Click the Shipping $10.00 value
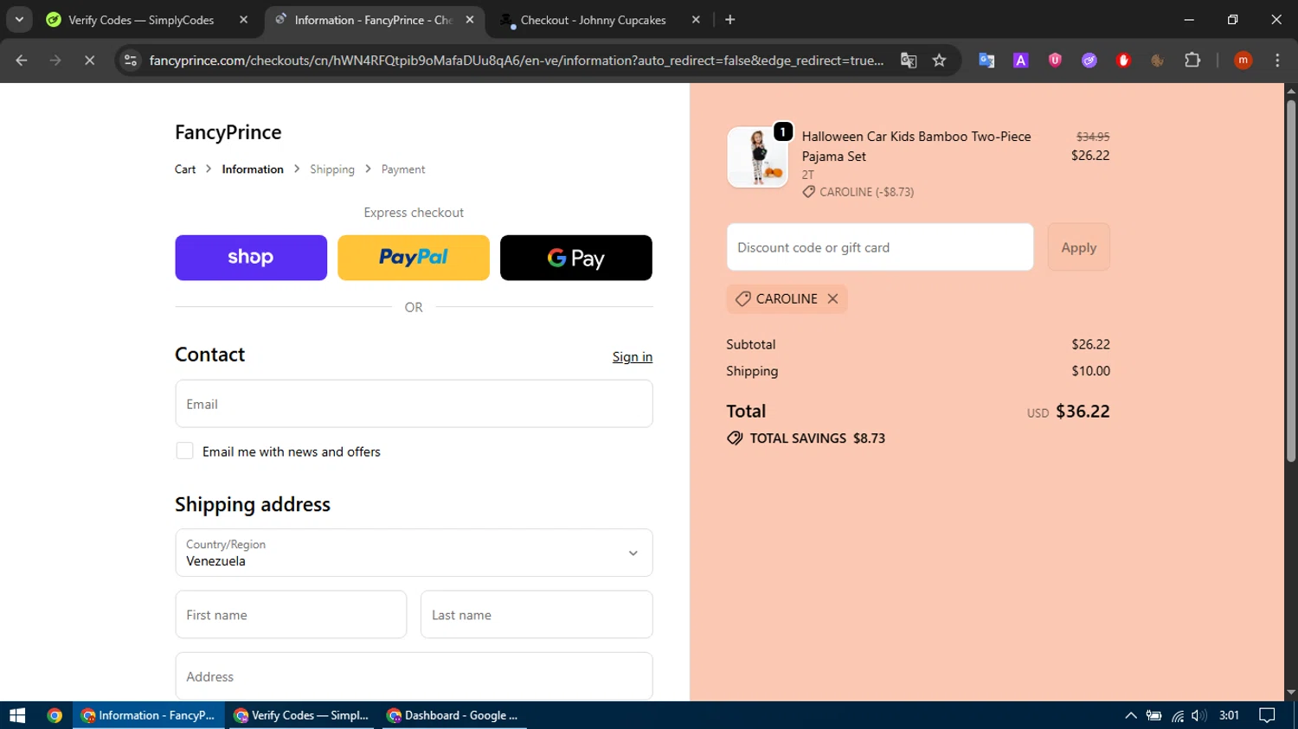Viewport: 1298px width, 729px height. [1090, 371]
